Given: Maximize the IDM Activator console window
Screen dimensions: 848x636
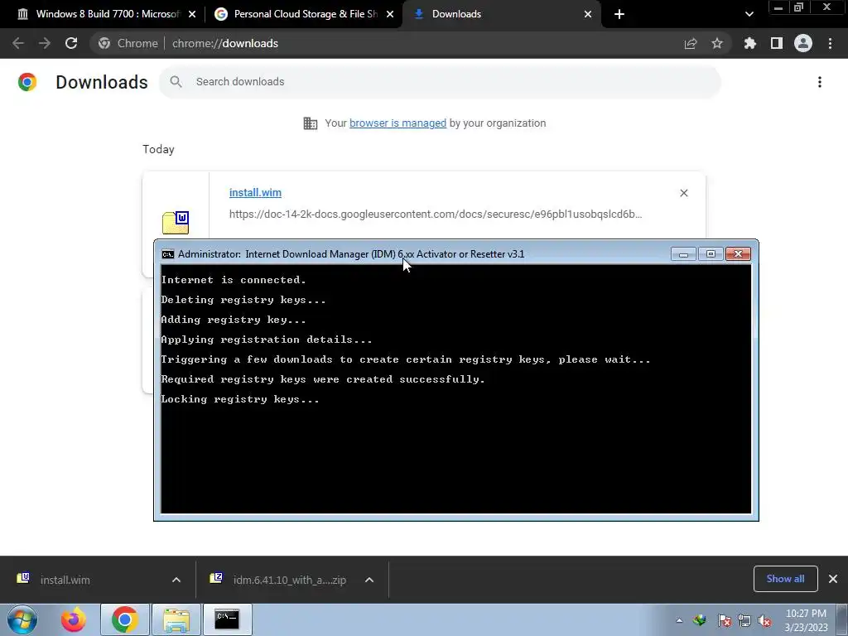Looking at the screenshot, I should pos(711,254).
